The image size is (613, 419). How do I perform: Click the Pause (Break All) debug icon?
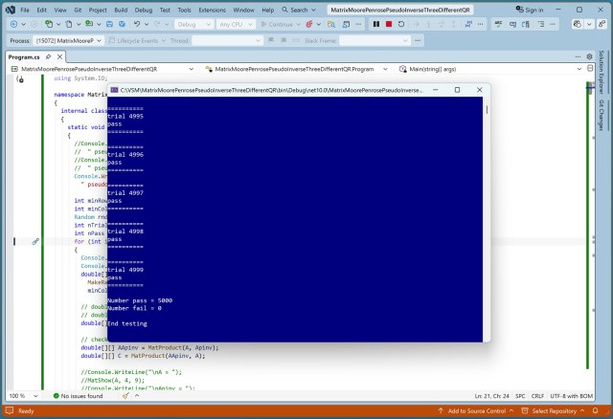[x=376, y=24]
